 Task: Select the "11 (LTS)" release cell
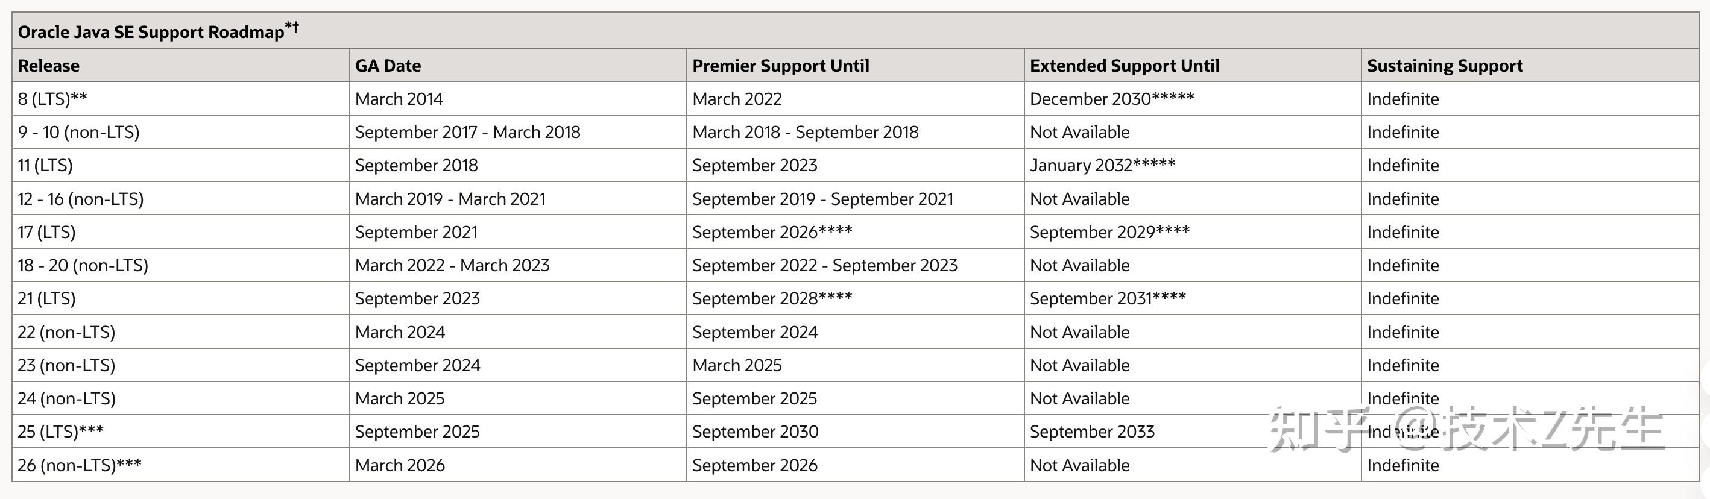45,165
